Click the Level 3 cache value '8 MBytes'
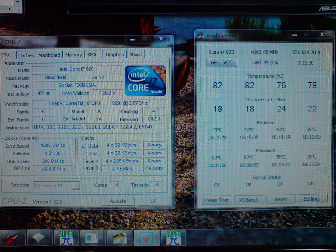This screenshot has height=252, width=336. tap(122, 169)
